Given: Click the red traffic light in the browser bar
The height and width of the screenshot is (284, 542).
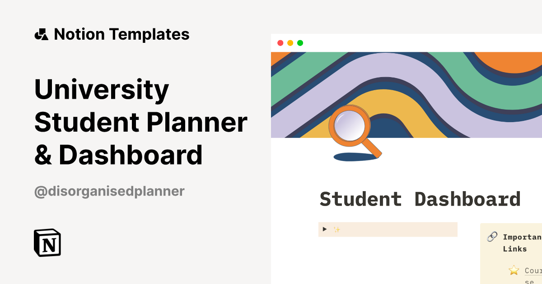Looking at the screenshot, I should [x=281, y=42].
